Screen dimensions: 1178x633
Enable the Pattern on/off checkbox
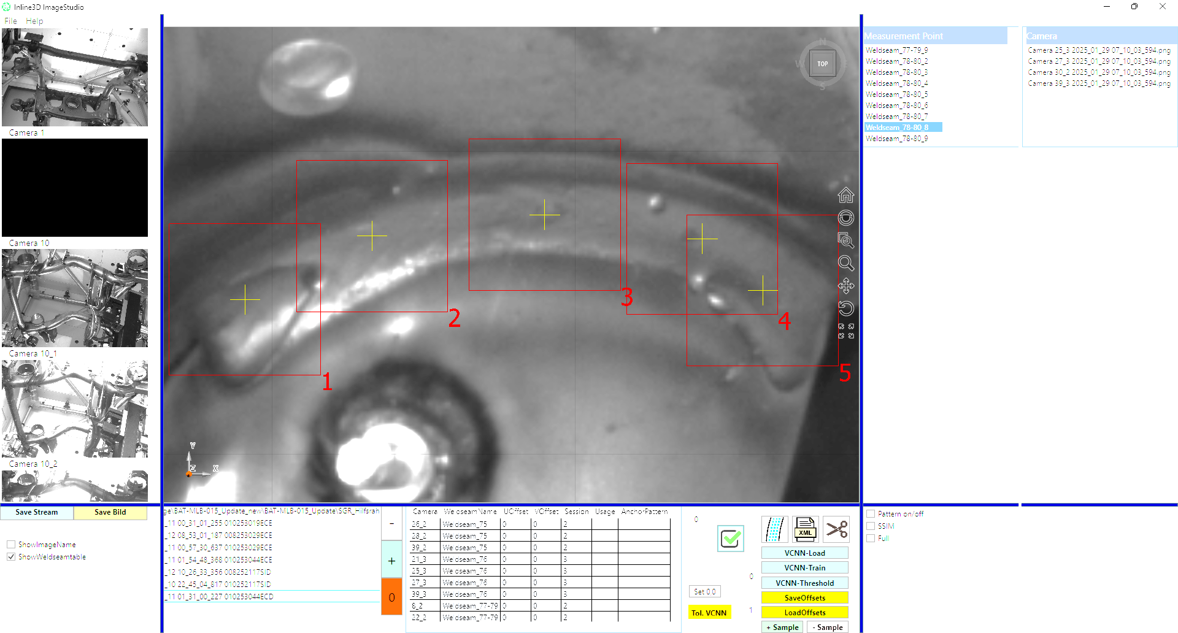(871, 514)
